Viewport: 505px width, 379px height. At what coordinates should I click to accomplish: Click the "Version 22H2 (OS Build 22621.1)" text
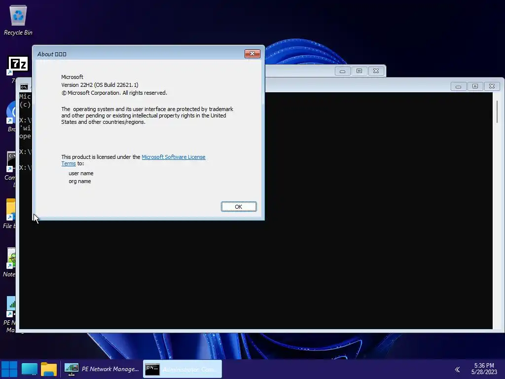[100, 85]
